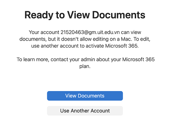Click the 'can view' text after the email

[131, 32]
